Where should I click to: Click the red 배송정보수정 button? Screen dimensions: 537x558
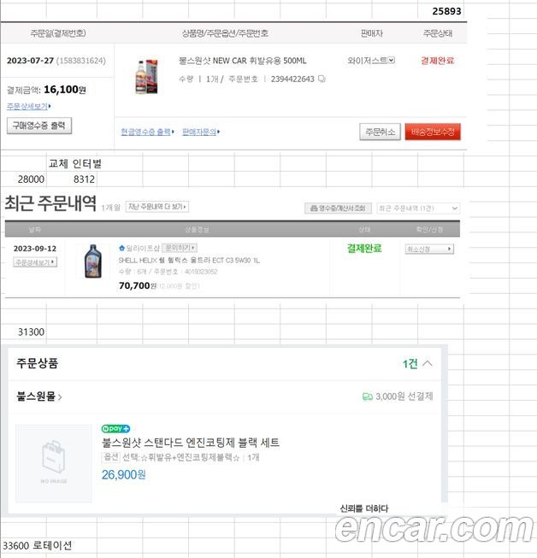[433, 132]
